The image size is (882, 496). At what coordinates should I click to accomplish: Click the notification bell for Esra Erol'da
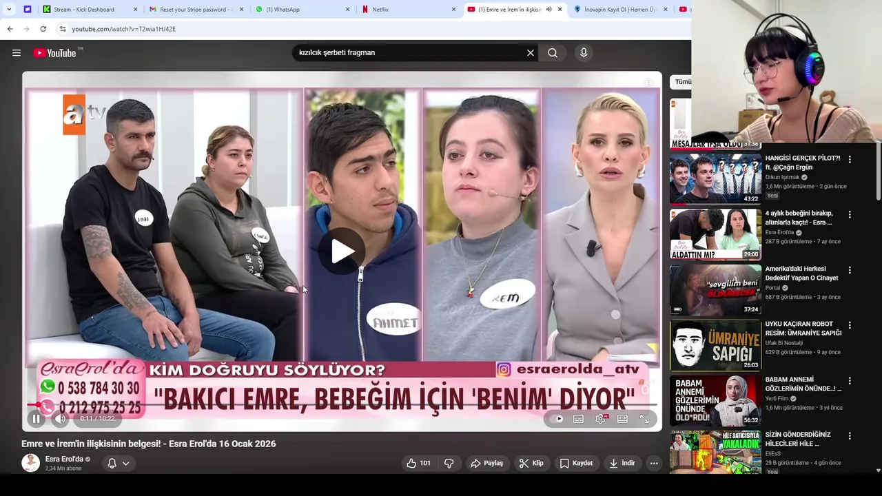pos(112,464)
